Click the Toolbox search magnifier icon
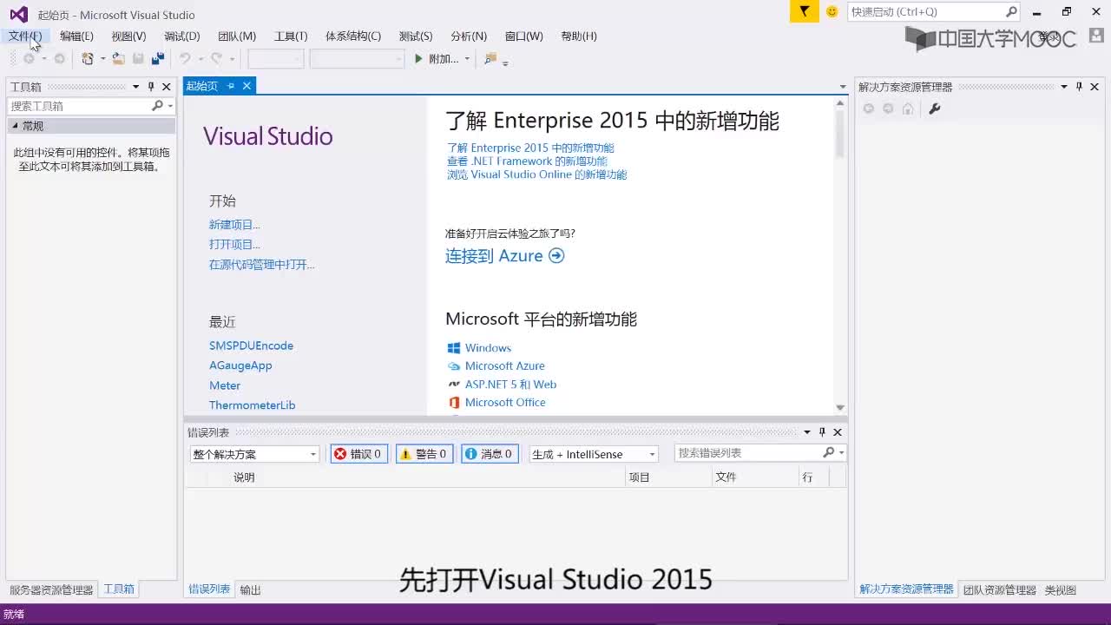The image size is (1111, 625). (x=157, y=106)
